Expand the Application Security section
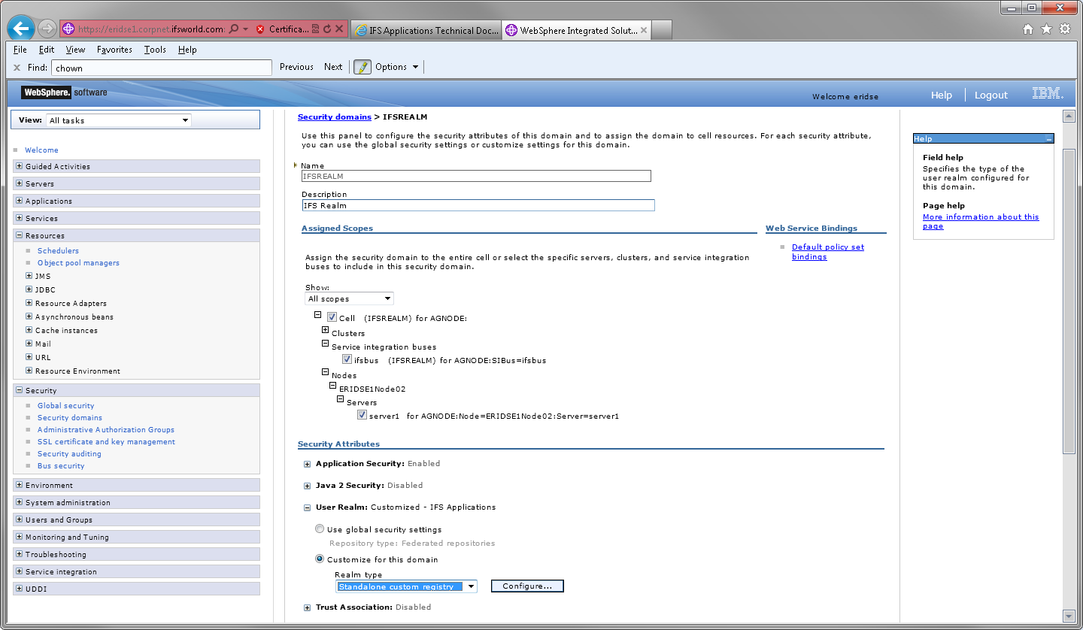 coord(307,464)
